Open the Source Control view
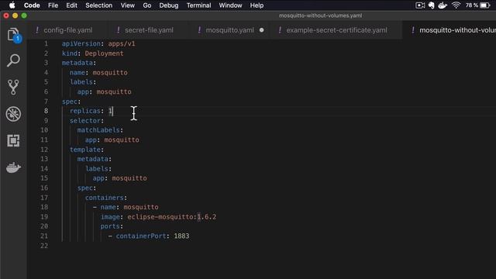 13,87
